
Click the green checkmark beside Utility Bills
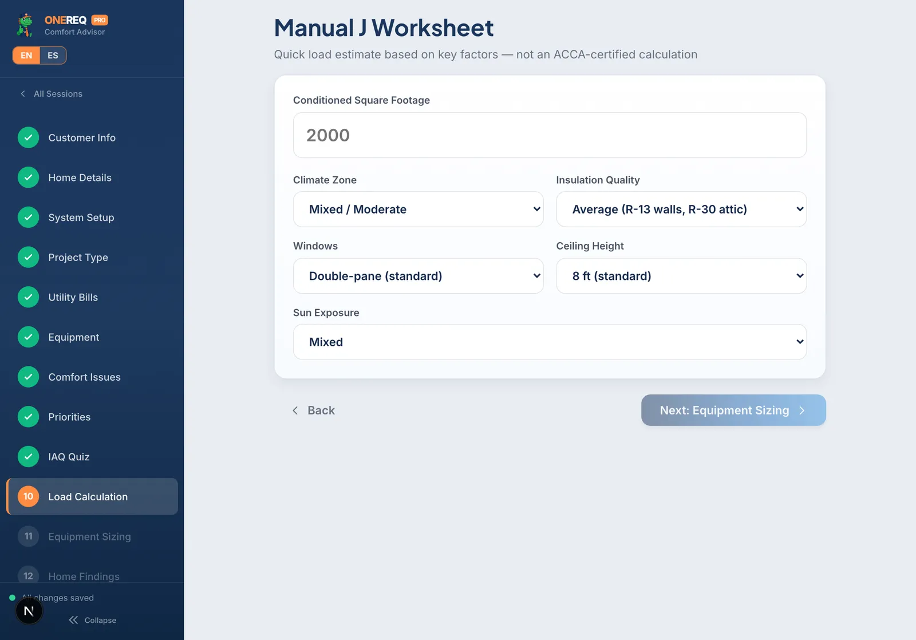coord(28,297)
